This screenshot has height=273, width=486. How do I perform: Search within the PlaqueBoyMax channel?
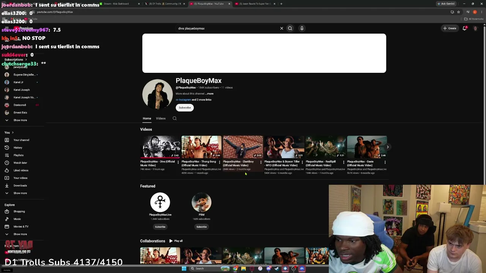click(175, 118)
